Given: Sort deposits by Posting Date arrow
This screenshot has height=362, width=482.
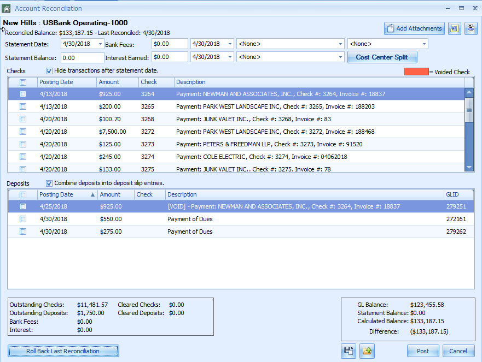Looking at the screenshot, I should coord(92,194).
